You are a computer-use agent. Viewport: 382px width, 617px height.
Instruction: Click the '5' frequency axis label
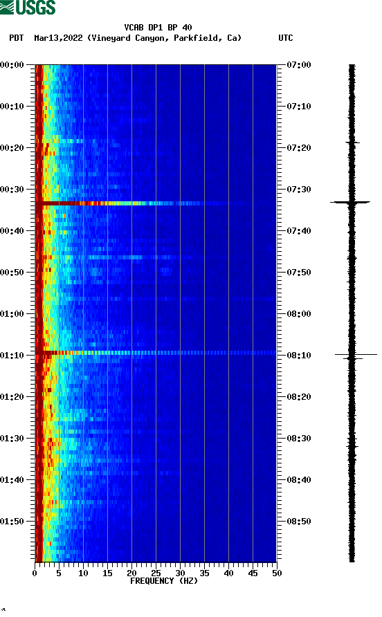click(x=59, y=573)
